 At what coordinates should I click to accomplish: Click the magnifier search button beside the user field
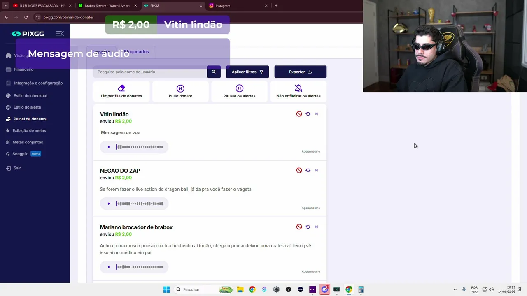coord(214,72)
